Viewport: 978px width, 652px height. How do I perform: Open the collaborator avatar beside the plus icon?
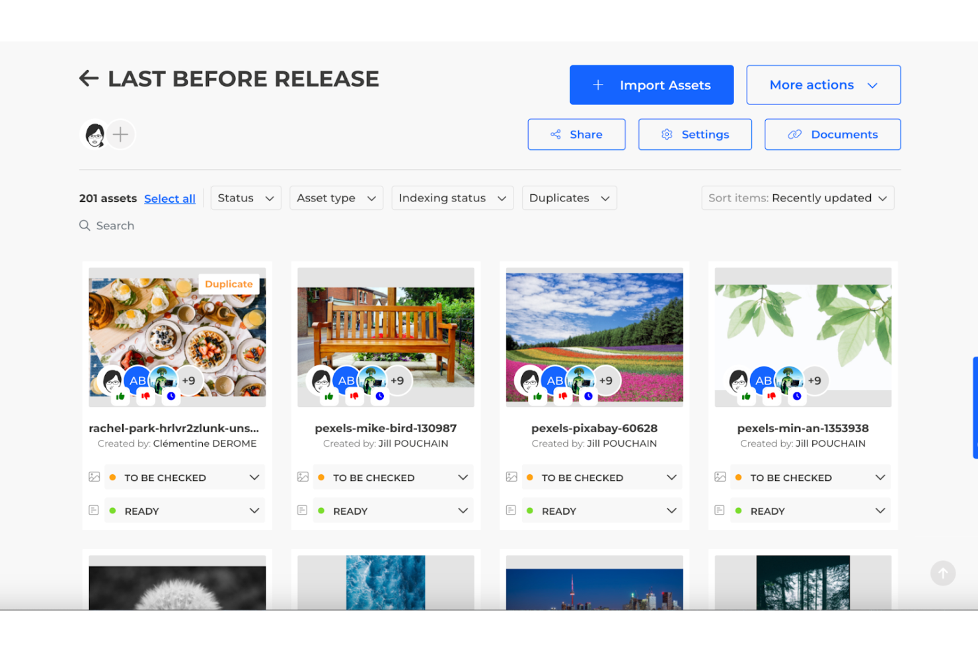coord(95,135)
